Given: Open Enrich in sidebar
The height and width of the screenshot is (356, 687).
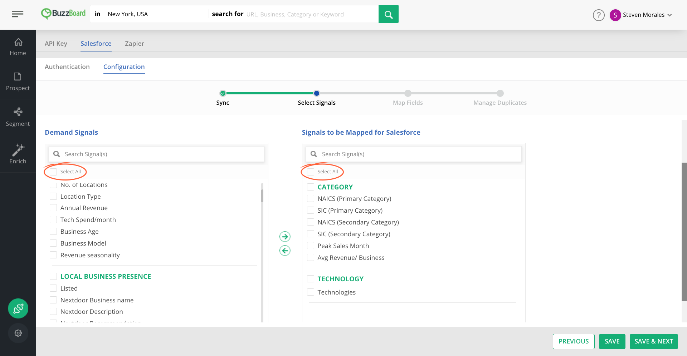Looking at the screenshot, I should click(x=18, y=154).
